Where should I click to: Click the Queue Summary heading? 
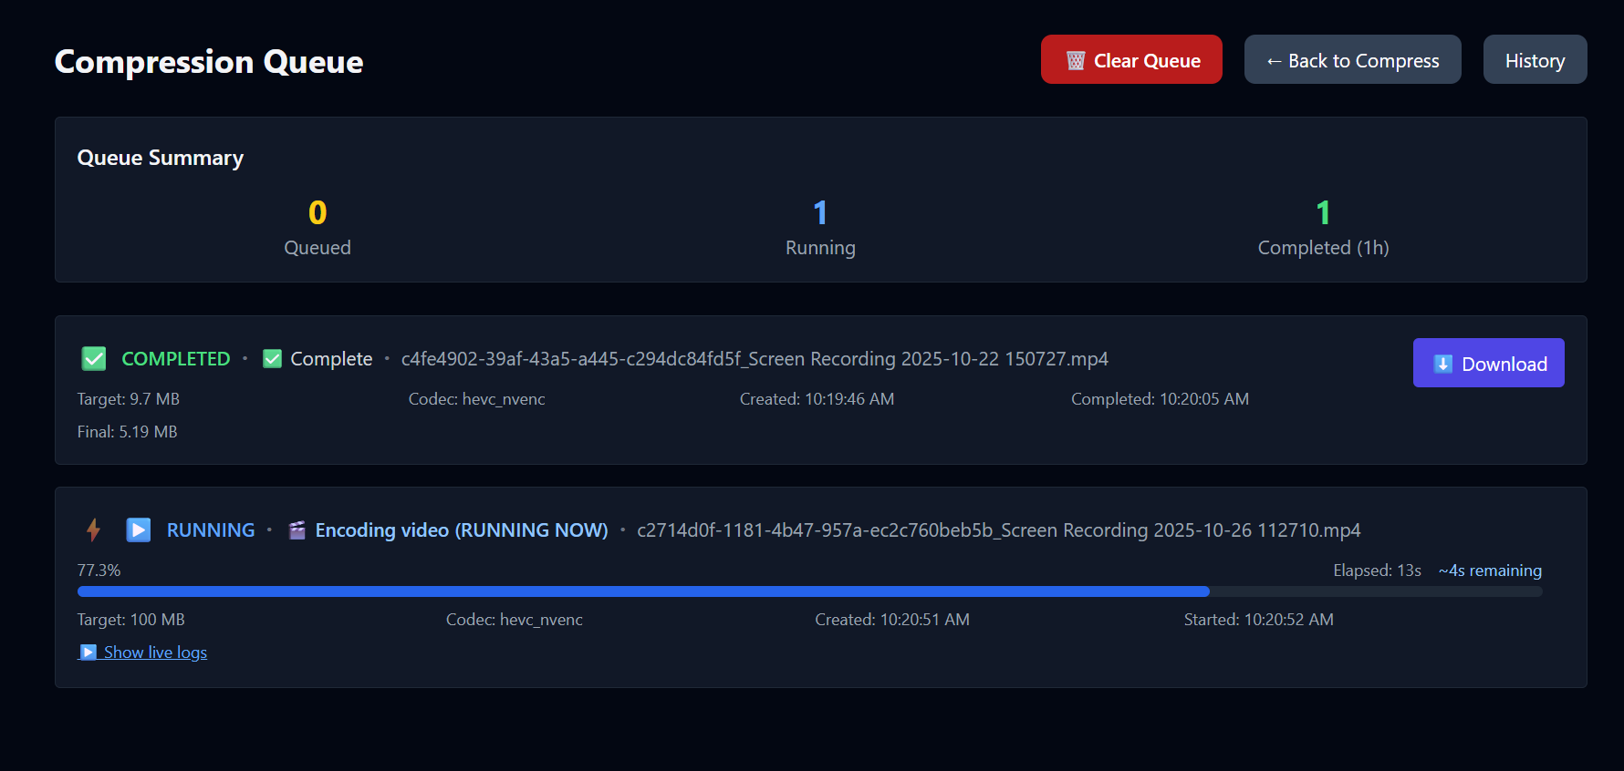[161, 158]
